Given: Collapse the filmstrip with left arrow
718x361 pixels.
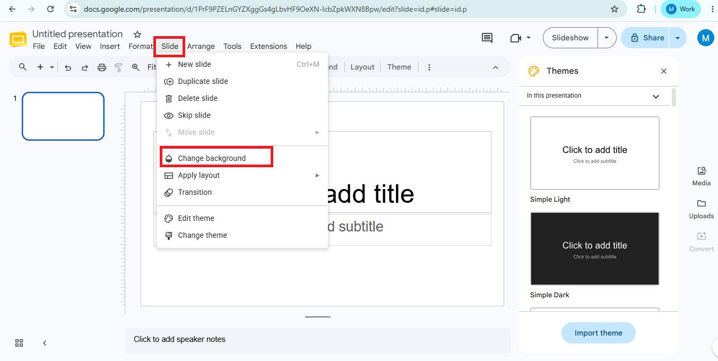Looking at the screenshot, I should click(x=45, y=343).
